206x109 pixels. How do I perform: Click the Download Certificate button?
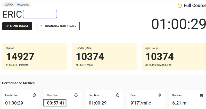coord(58,26)
